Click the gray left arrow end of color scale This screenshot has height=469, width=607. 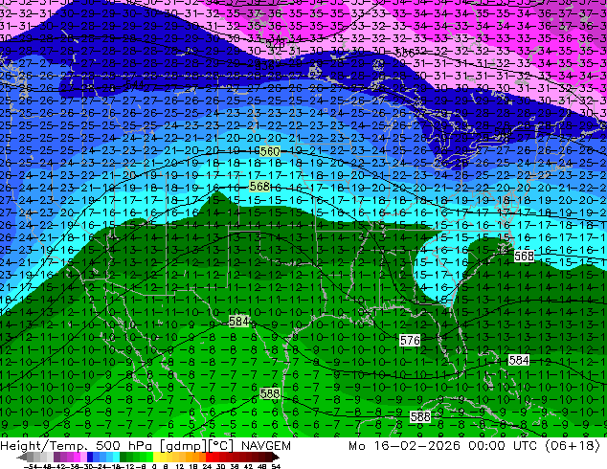click(21, 457)
